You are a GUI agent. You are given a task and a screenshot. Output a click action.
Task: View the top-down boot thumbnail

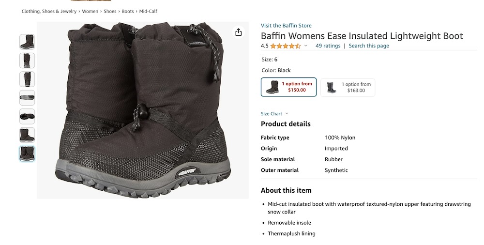(x=27, y=116)
